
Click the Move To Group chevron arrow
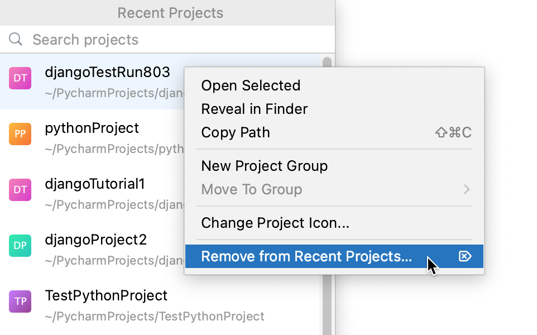(467, 189)
